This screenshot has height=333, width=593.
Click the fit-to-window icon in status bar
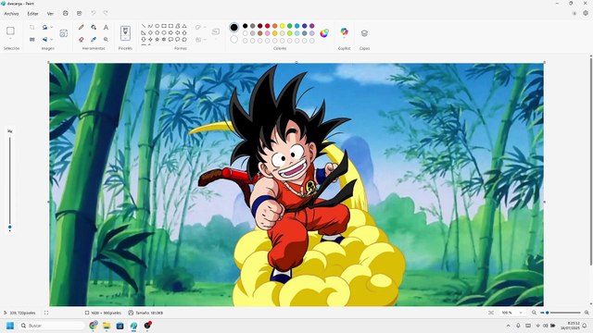click(491, 313)
